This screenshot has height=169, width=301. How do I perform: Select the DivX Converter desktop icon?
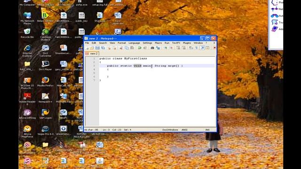pyautogui.click(x=45, y=51)
